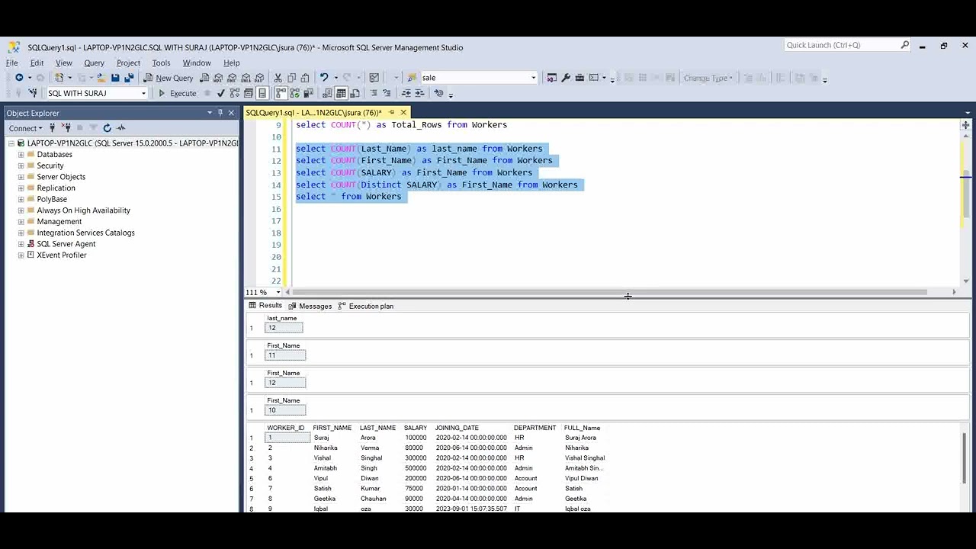Switch to the Execution plan tab
This screenshot has height=549, width=976.
(366, 306)
